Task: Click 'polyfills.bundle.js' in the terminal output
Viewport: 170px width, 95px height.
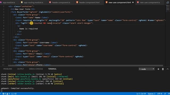Action: point(31,79)
